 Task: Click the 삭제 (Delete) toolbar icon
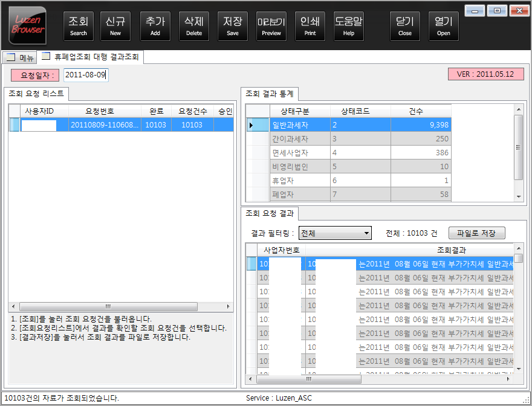(x=193, y=25)
